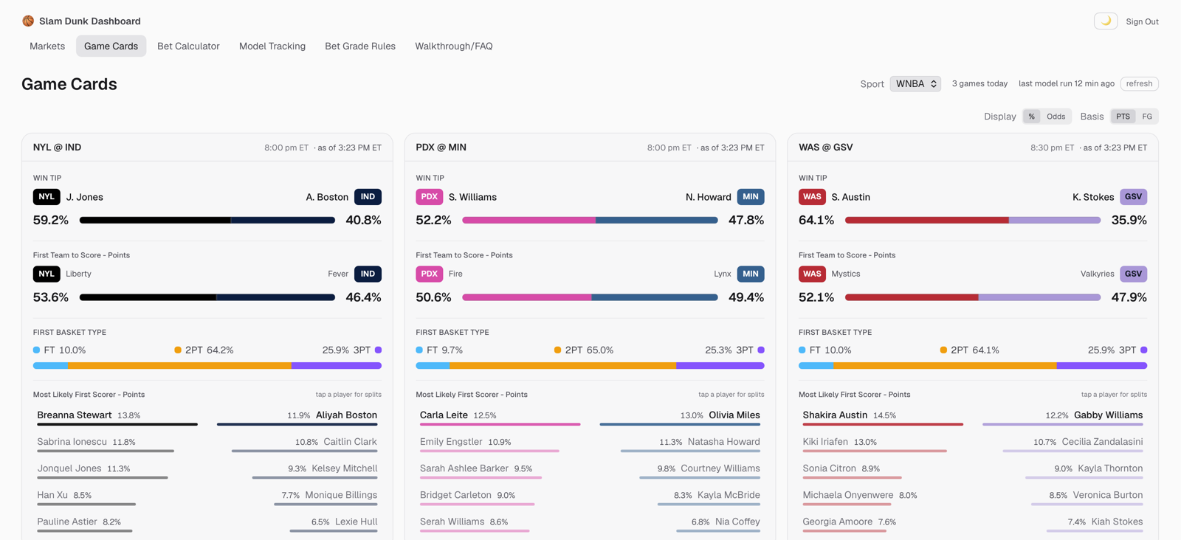The image size is (1181, 540).
Task: Open Cecilia Zandalasini's splits
Action: coord(1063,444)
